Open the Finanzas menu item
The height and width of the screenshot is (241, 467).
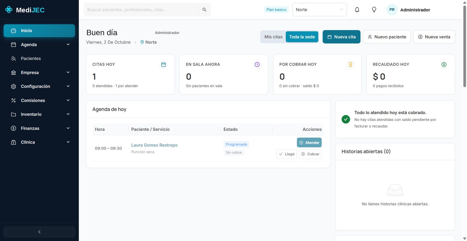[39, 128]
